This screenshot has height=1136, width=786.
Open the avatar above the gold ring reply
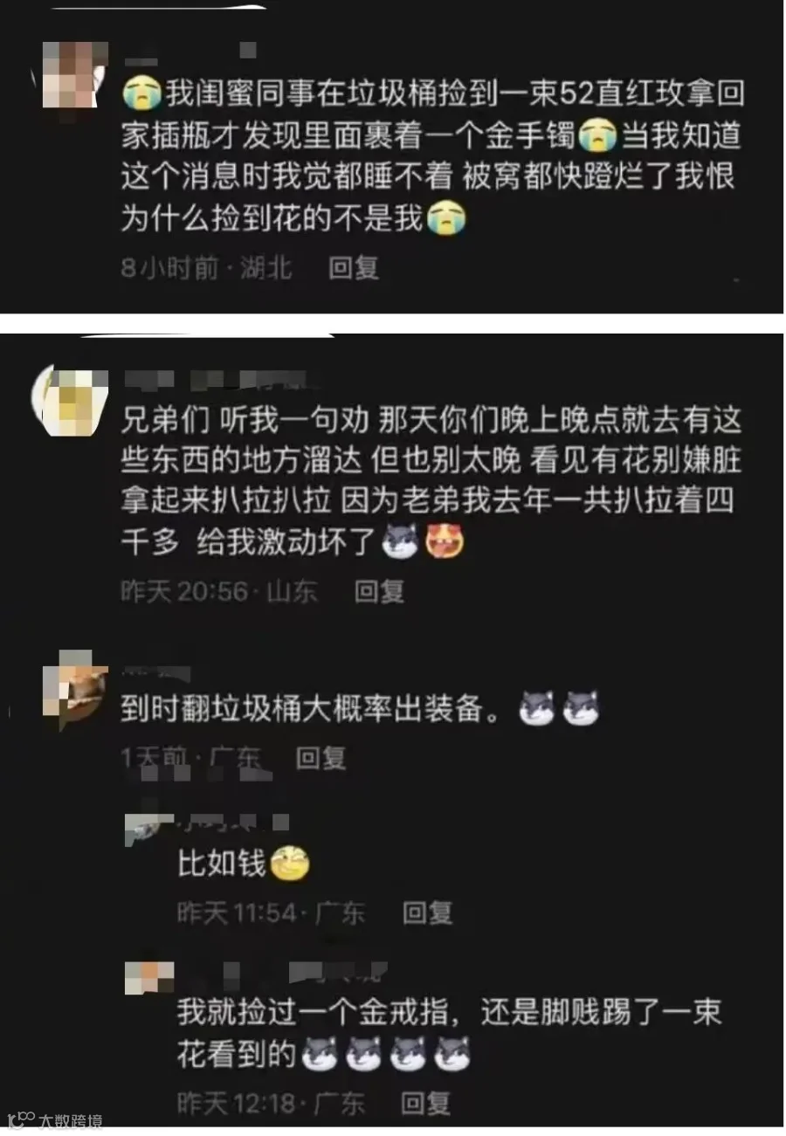(149, 978)
